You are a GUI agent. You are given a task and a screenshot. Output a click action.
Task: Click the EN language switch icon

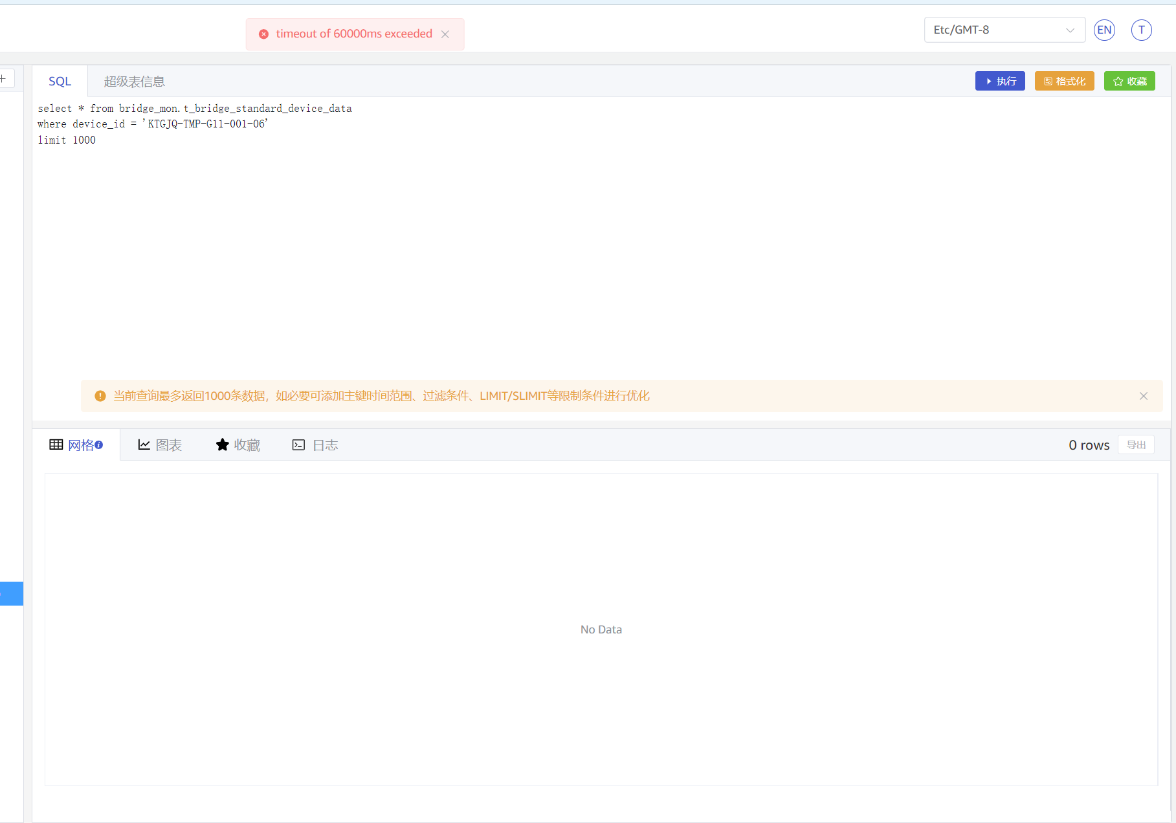tap(1104, 30)
